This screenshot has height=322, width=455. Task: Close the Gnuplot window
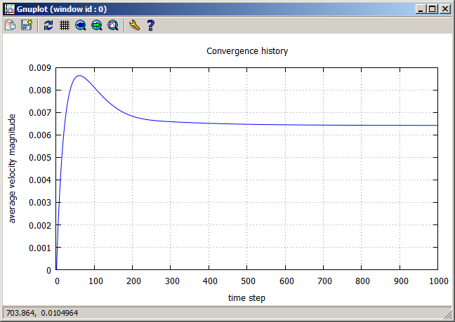(x=444, y=9)
